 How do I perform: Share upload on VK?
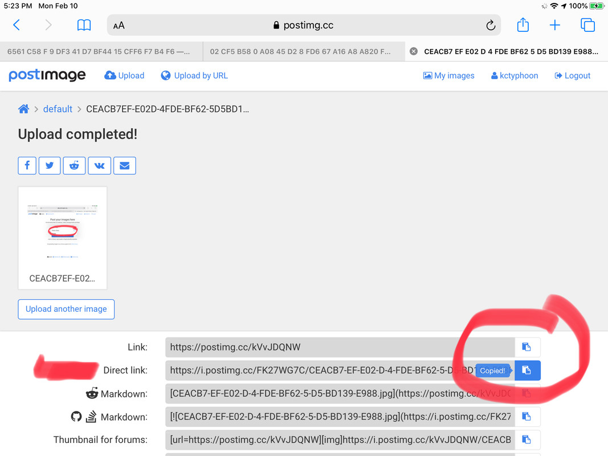coord(99,165)
